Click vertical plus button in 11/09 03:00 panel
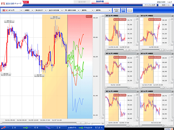 point(172,19)
